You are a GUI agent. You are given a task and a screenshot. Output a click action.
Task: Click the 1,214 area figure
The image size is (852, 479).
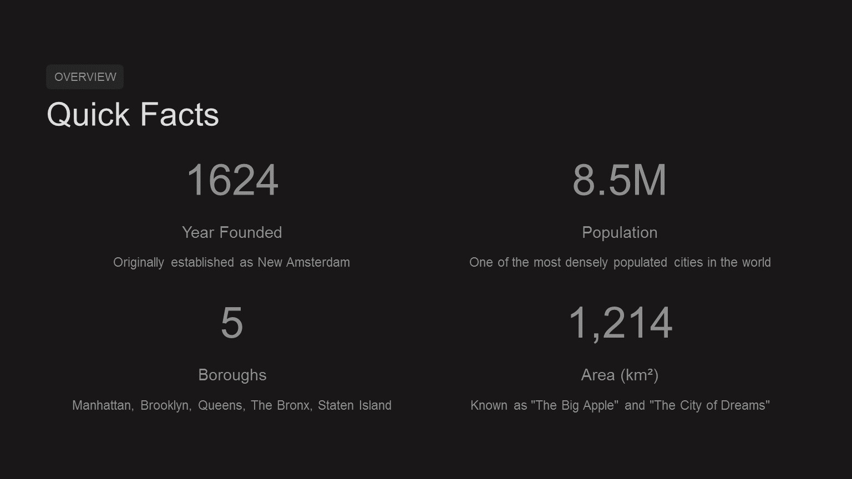(620, 323)
